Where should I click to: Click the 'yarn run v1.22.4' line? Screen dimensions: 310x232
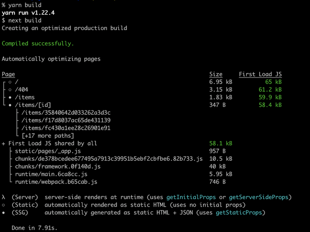pos(28,13)
